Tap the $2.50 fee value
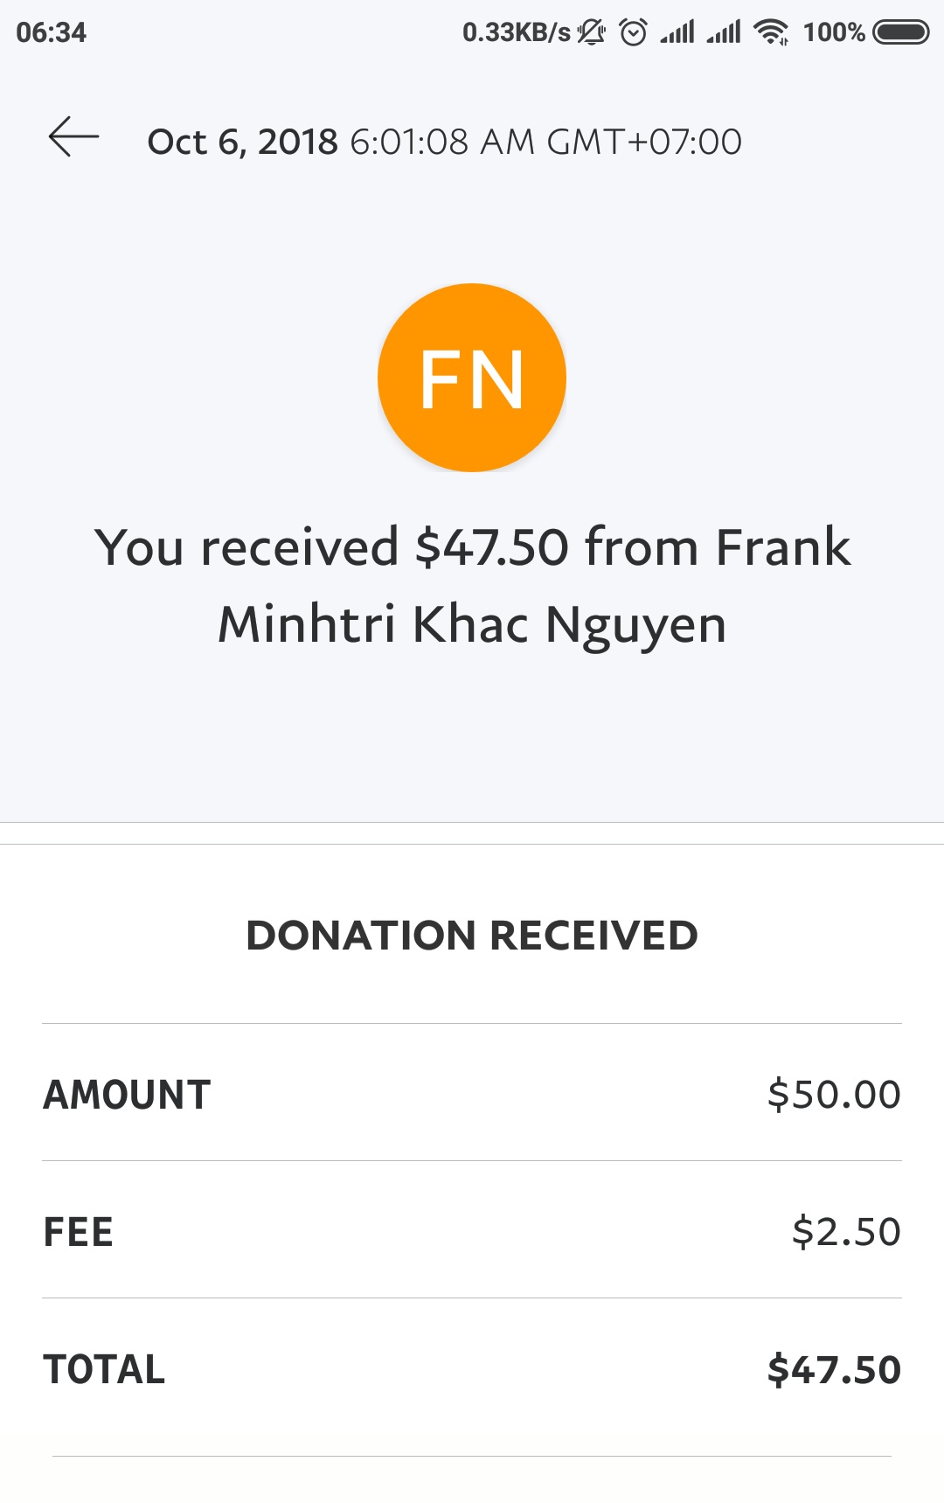 (x=846, y=1232)
